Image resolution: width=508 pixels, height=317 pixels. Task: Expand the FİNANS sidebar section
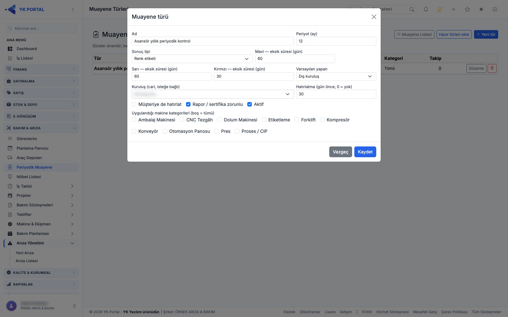[x=41, y=69]
